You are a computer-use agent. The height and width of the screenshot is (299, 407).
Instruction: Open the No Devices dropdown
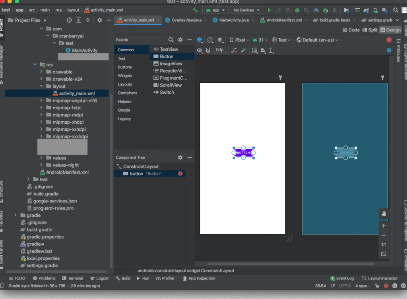246,10
